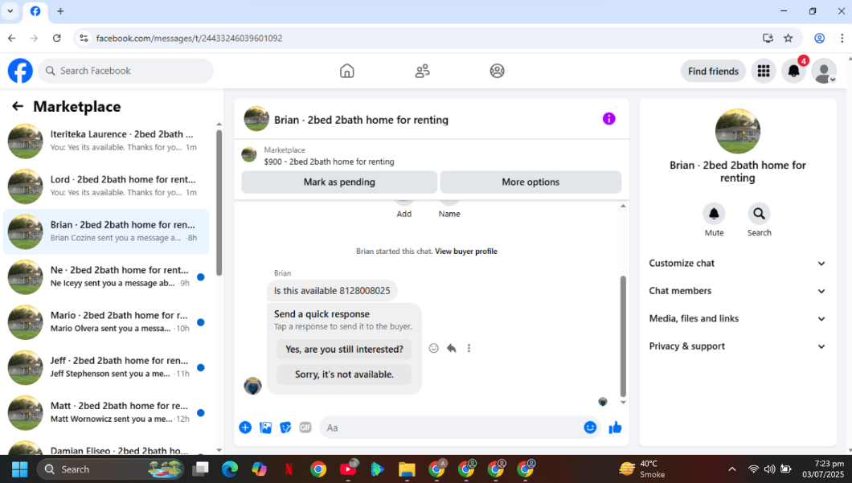Open the active Facebook browser tab

point(35,11)
